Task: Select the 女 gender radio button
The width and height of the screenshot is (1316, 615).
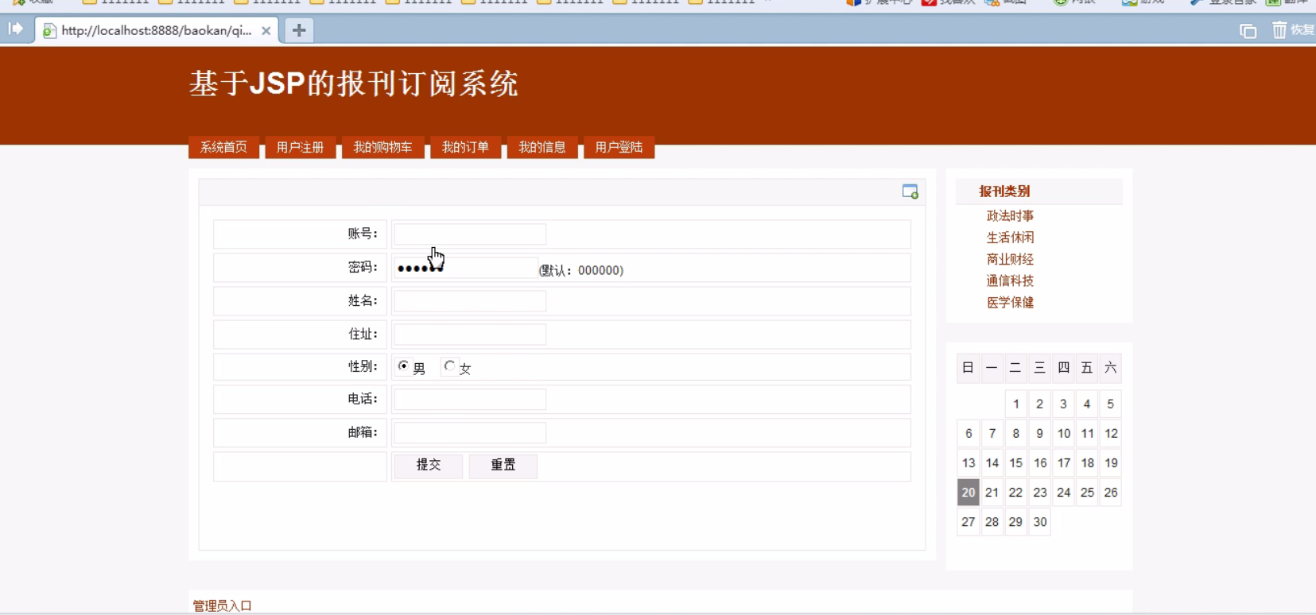Action: [x=449, y=366]
